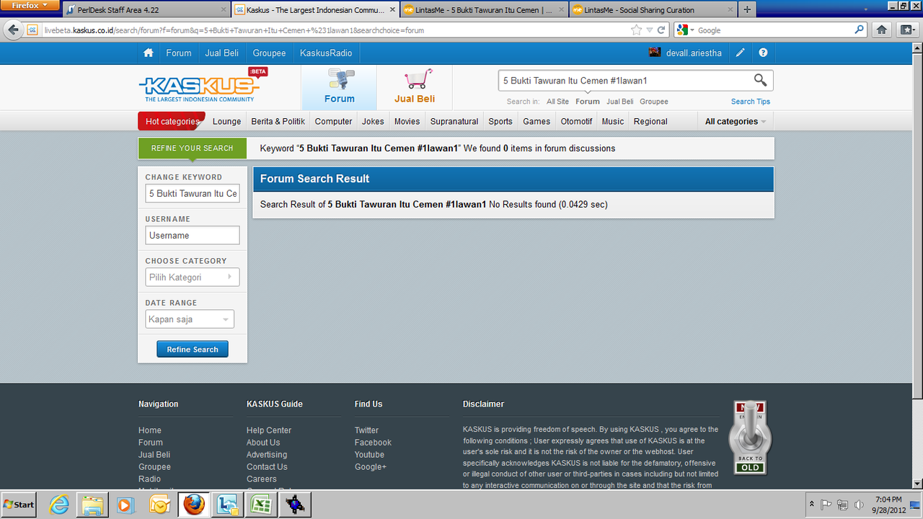The height and width of the screenshot is (519, 923).
Task: Bookmark page with the star icon
Action: (636, 30)
